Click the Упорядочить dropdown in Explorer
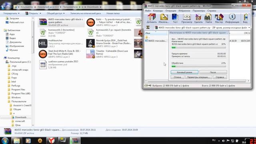The height and width of the screenshot is (144, 256). click(12, 13)
